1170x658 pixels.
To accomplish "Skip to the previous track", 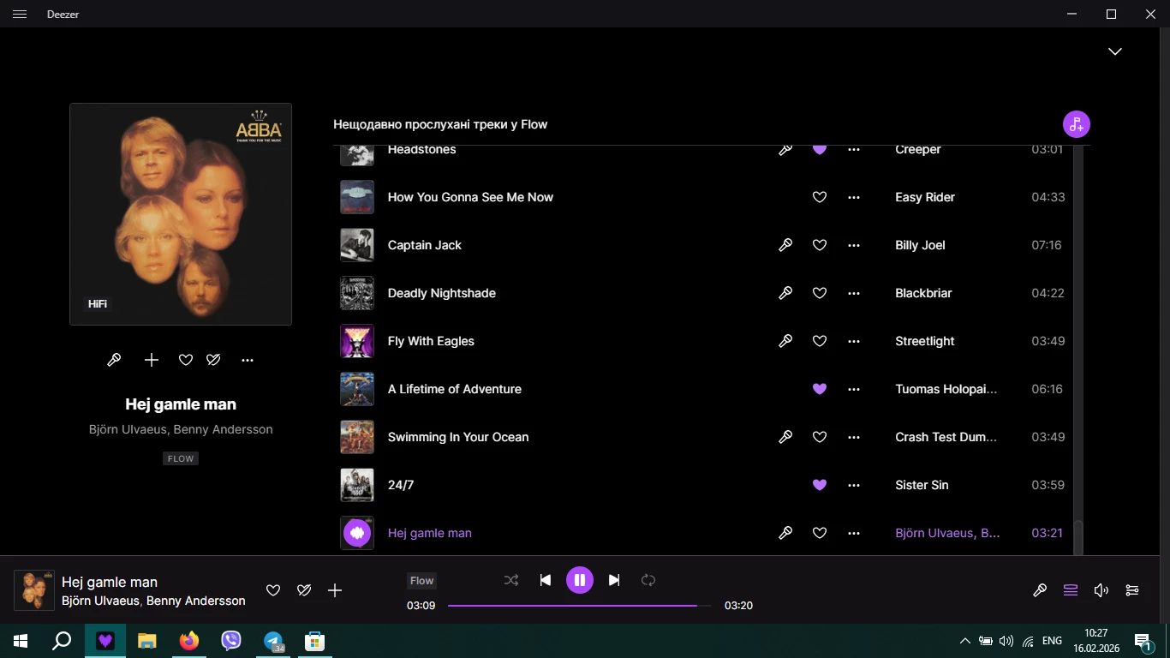I will point(546,580).
